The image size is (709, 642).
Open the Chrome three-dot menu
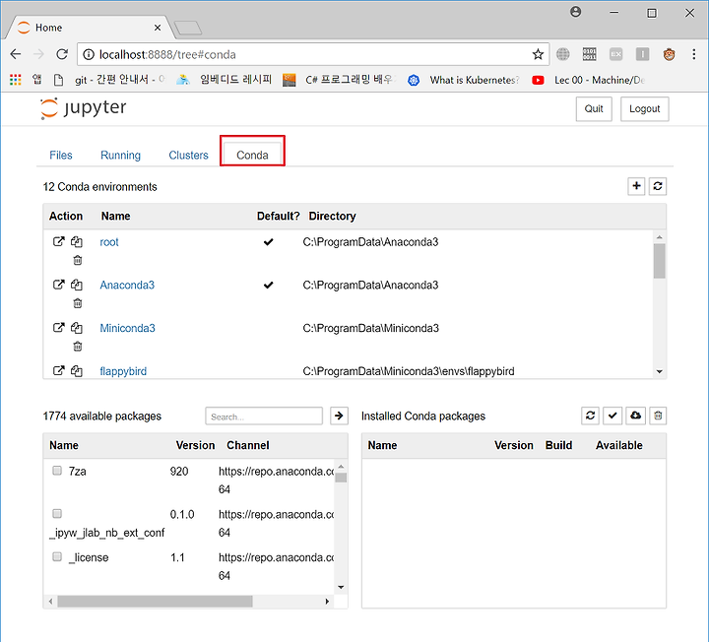pos(694,55)
